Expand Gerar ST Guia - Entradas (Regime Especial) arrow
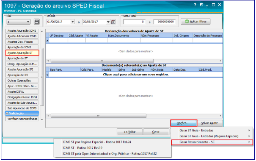This screenshot has height=161, width=256. point(249,136)
